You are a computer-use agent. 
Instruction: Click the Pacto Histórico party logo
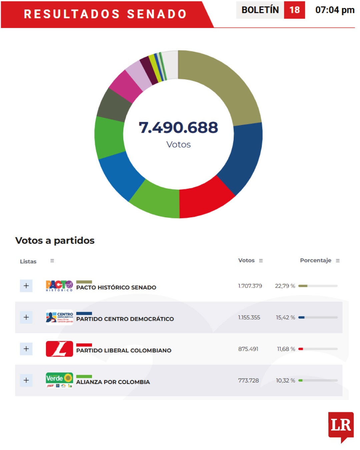pos(59,286)
